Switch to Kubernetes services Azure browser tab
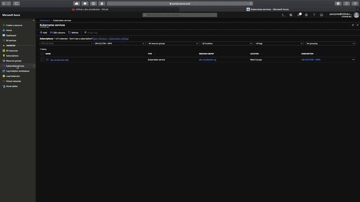 (x=268, y=10)
